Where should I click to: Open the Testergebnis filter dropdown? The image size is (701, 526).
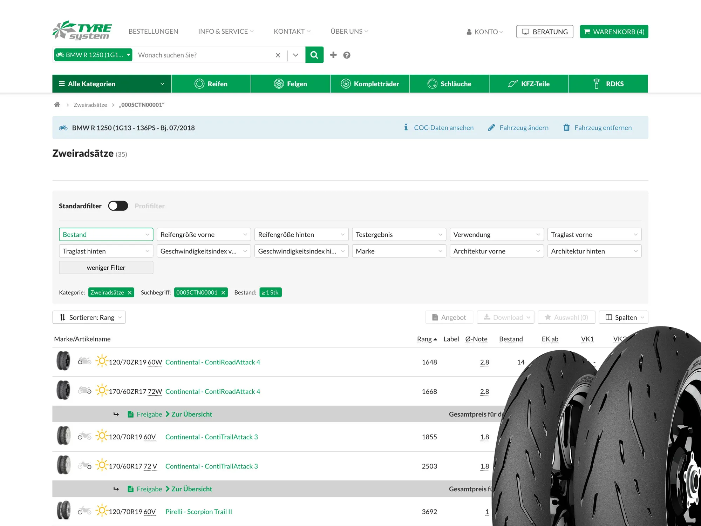pyautogui.click(x=399, y=235)
